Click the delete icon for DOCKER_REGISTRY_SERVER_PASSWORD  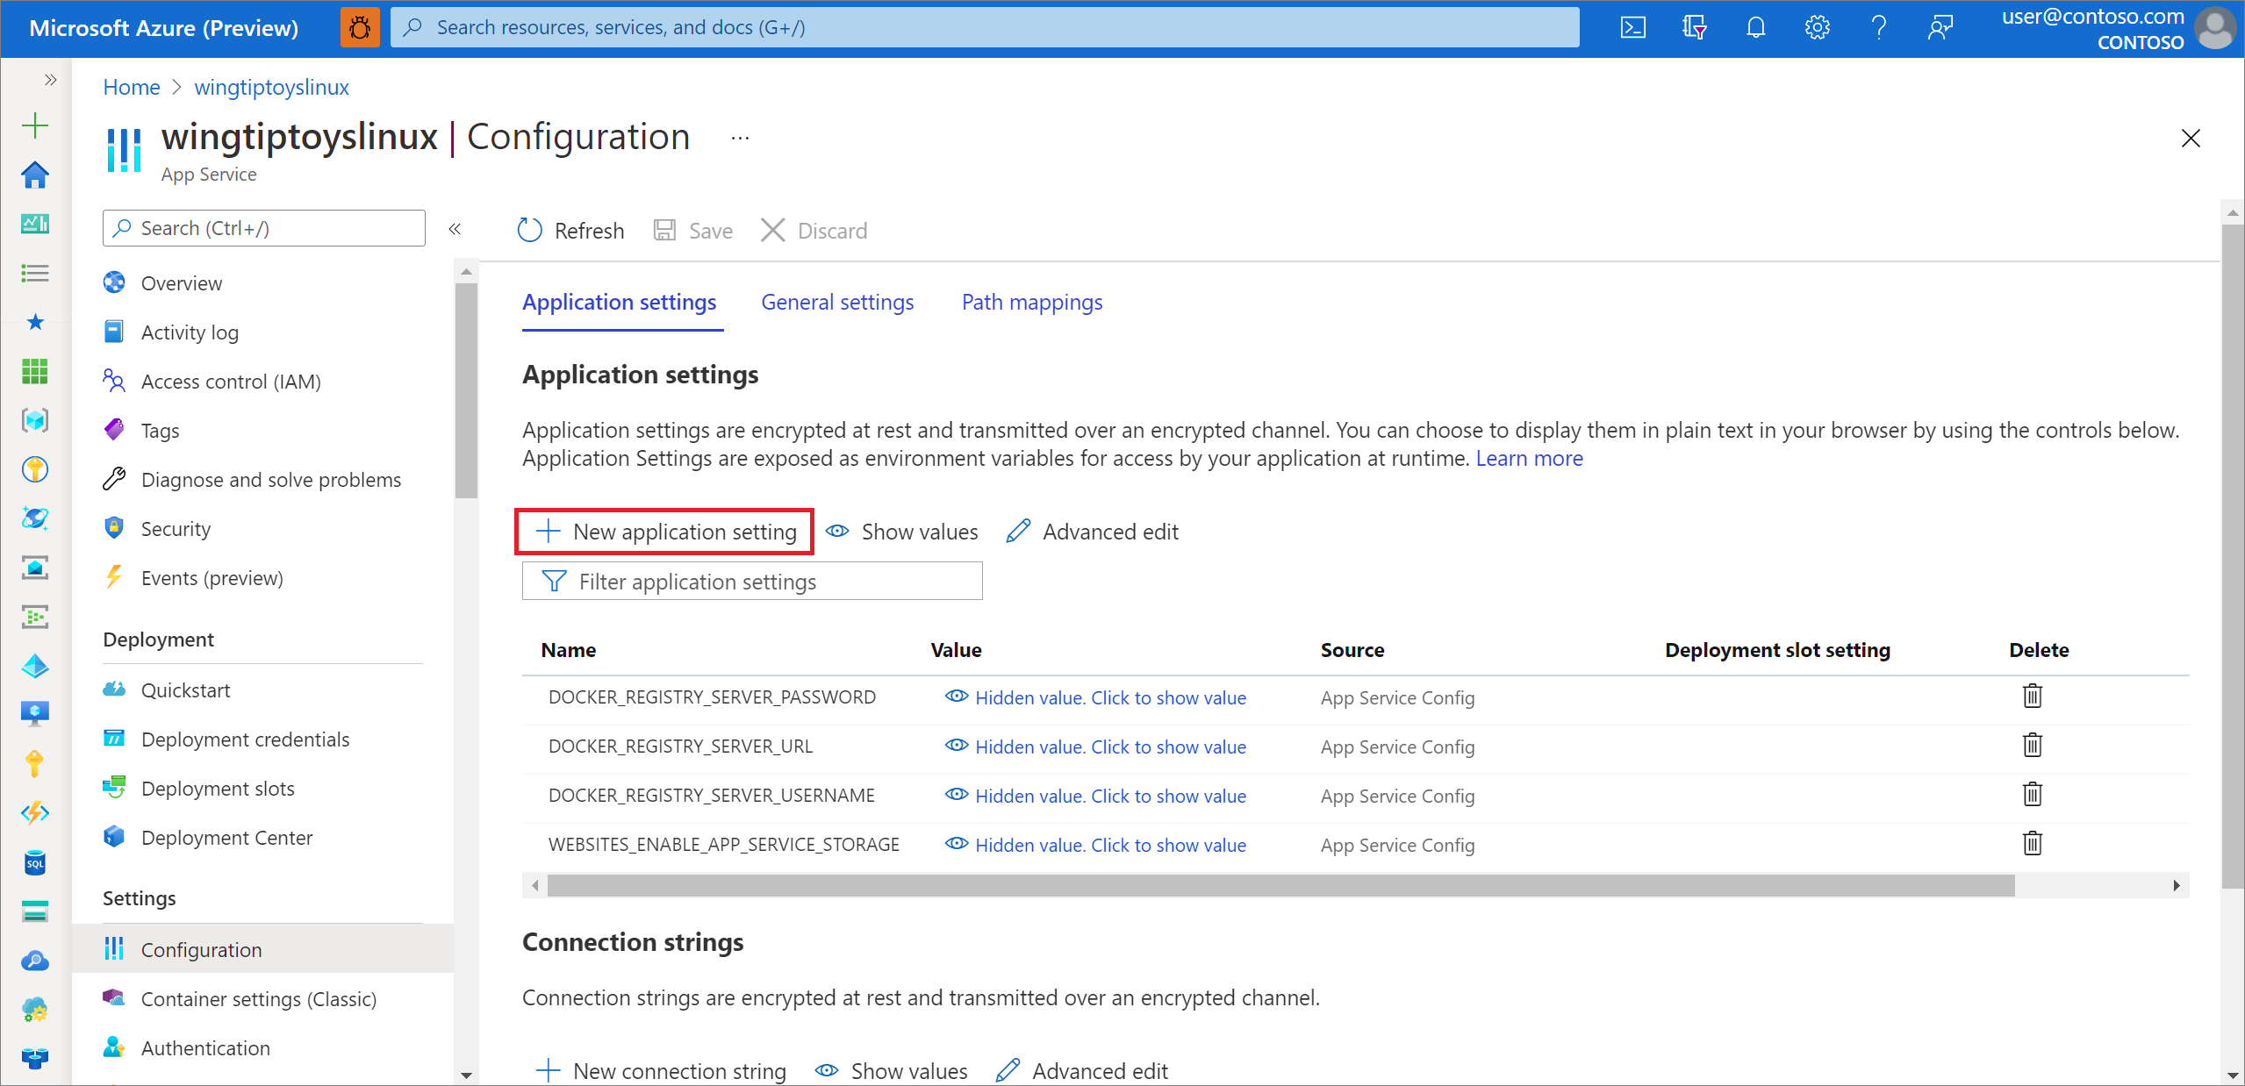pyautogui.click(x=2033, y=697)
